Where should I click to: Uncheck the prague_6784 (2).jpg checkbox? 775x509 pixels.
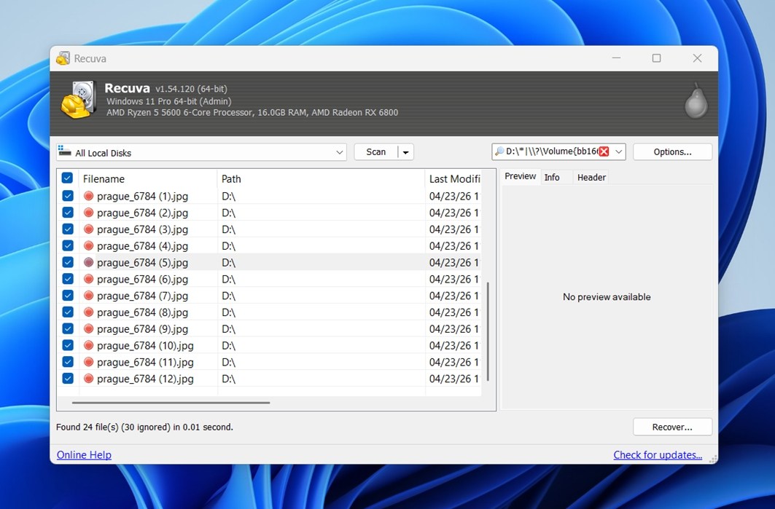[68, 213]
